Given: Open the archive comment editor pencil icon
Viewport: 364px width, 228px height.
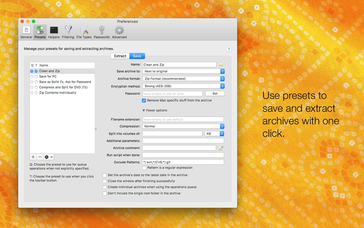Looking at the screenshot, I should (221, 148).
